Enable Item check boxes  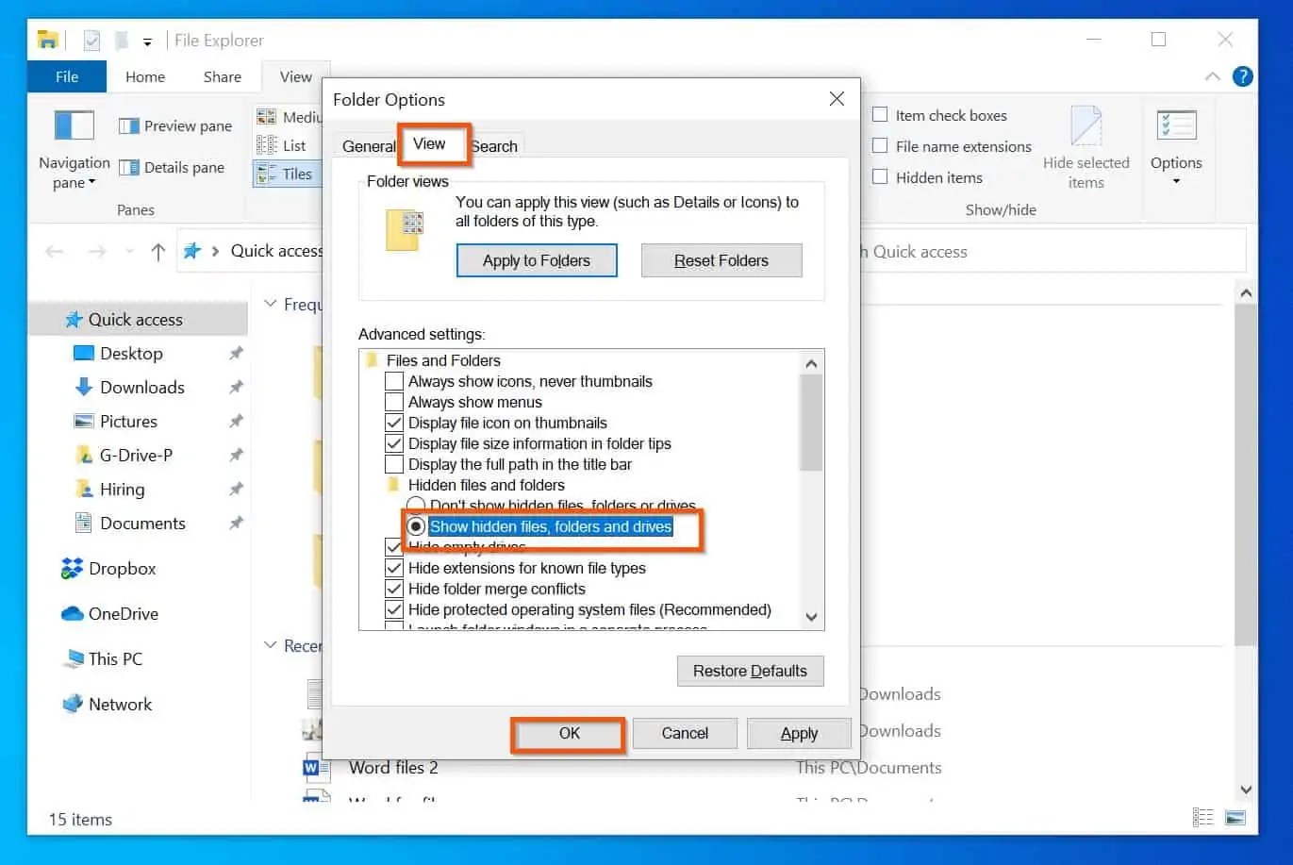point(880,114)
